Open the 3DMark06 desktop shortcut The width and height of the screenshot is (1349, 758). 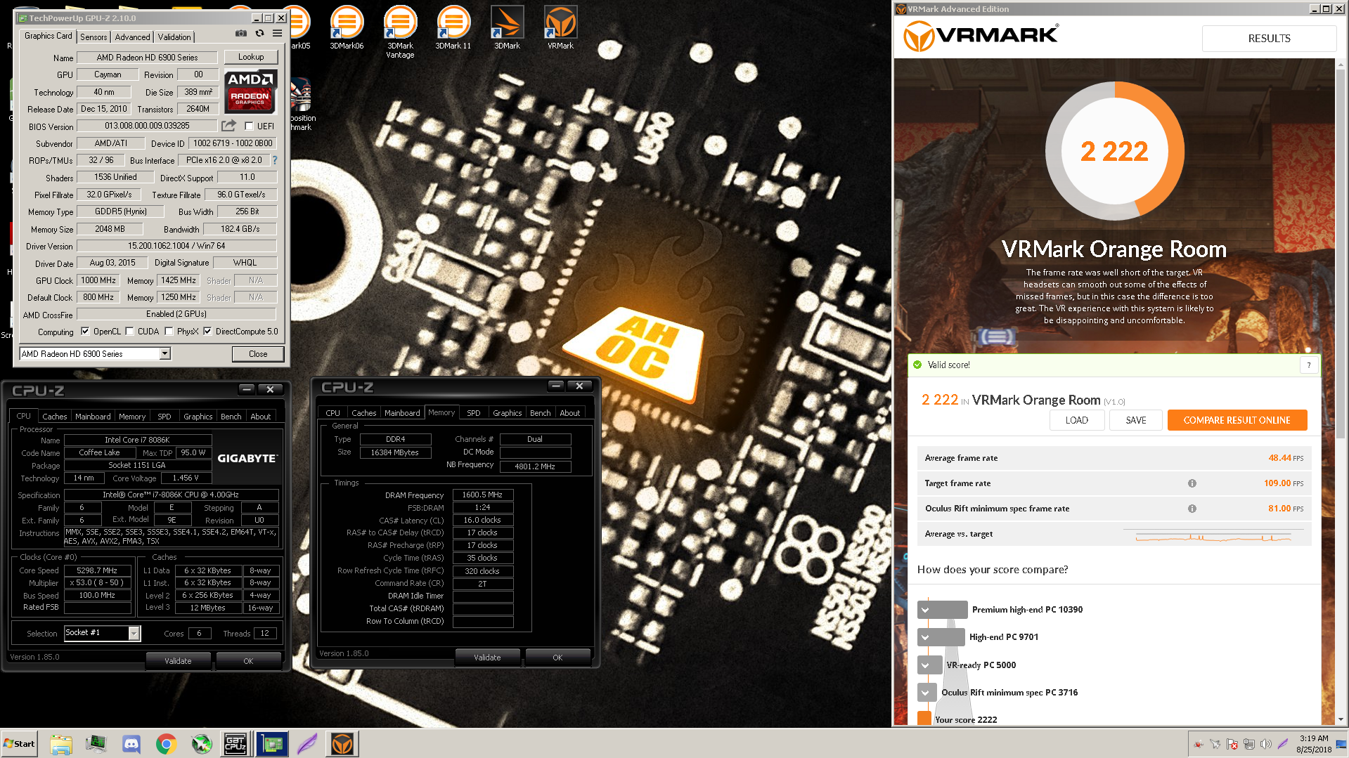point(347,27)
